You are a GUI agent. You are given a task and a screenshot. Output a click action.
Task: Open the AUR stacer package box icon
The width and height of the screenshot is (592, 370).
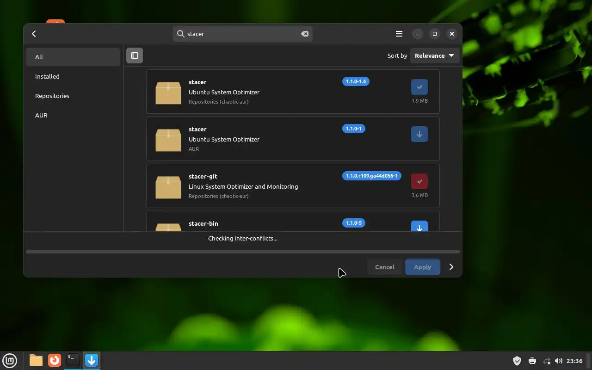coord(168,140)
